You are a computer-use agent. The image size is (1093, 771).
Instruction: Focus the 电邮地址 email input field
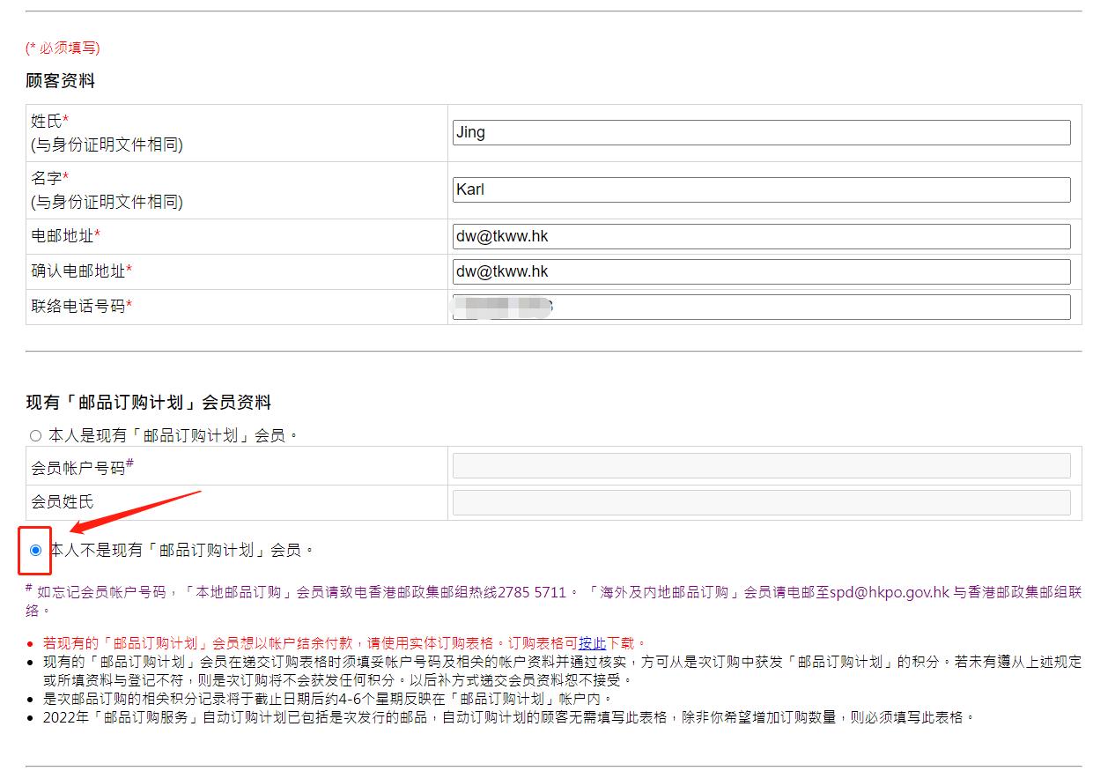click(761, 236)
